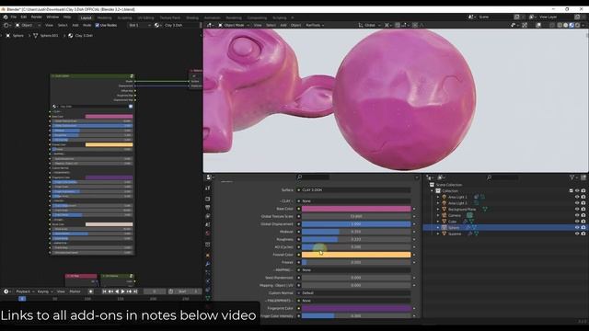
Task: Open the viewport View menu
Action: pos(258,25)
